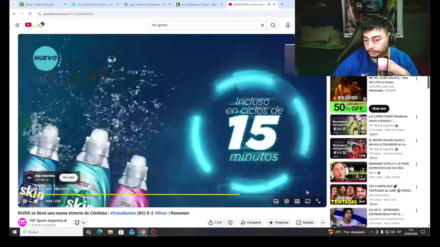The width and height of the screenshot is (440, 247).
Task: Go to the YouTube home logo
Action: click(x=35, y=25)
